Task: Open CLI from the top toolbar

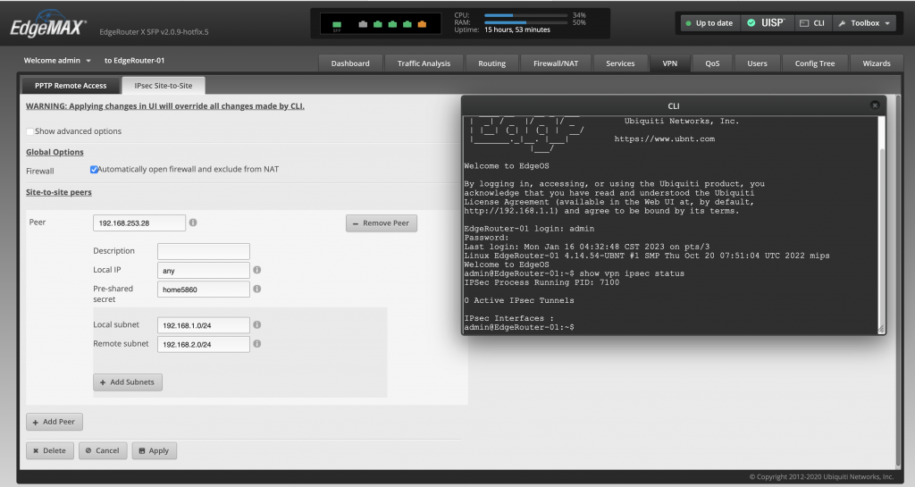Action: pyautogui.click(x=812, y=22)
